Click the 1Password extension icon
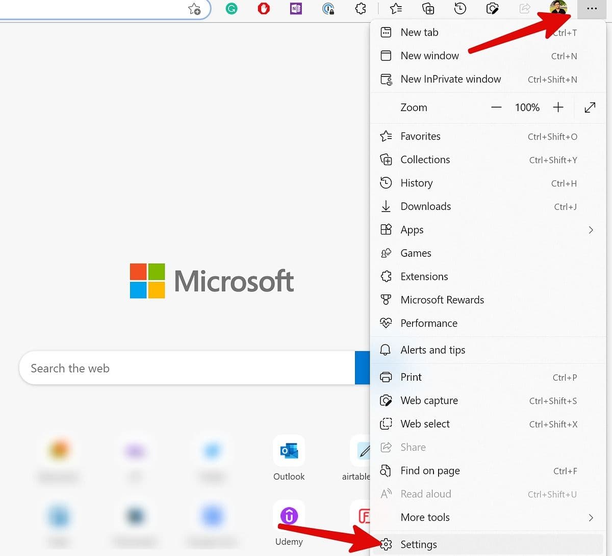Image resolution: width=612 pixels, height=556 pixels. point(328,9)
